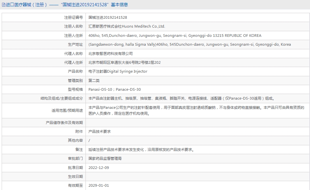This screenshot has width=310, height=190.
Task: Select the 国家药品监督管理局 approval department
Action: [x=105, y=158]
